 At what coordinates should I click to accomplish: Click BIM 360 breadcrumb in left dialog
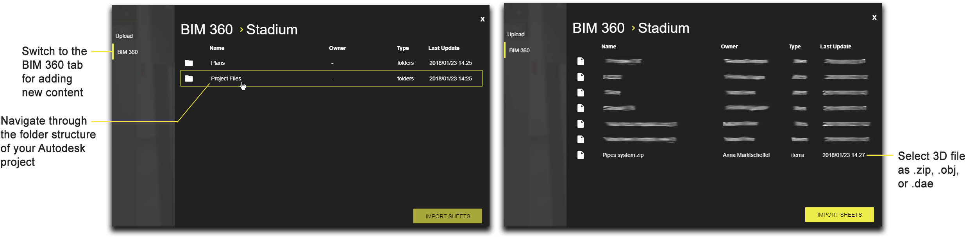tap(207, 30)
